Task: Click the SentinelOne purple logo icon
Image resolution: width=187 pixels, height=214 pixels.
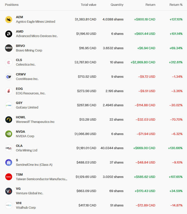Action: pos(9,163)
